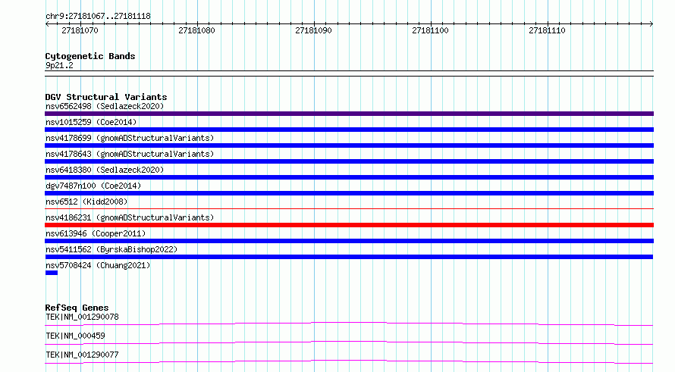Select nsv5411562 (ByrskaBishop2022) label
The image size is (675, 372).
coord(111,249)
